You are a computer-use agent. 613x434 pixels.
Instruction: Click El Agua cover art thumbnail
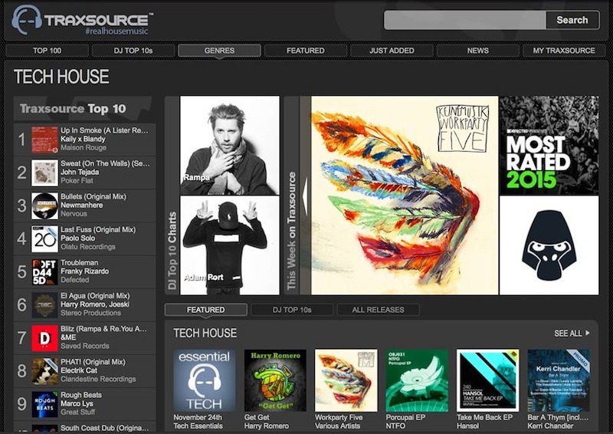(x=44, y=305)
